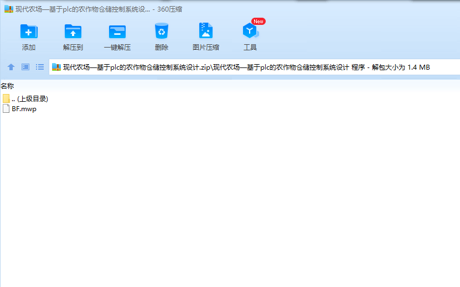Click the BF.mwp file icon
Image resolution: width=460 pixels, height=287 pixels.
click(6, 109)
